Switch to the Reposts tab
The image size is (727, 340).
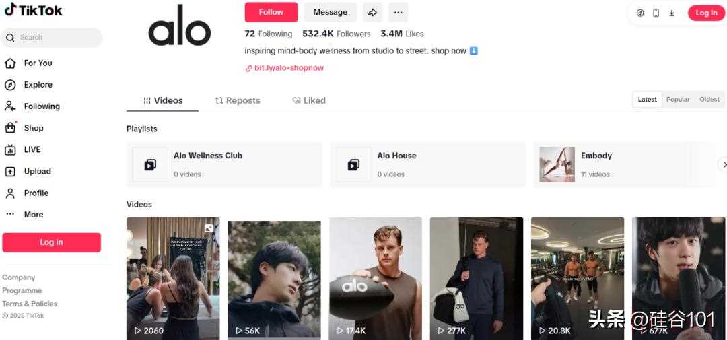(238, 101)
